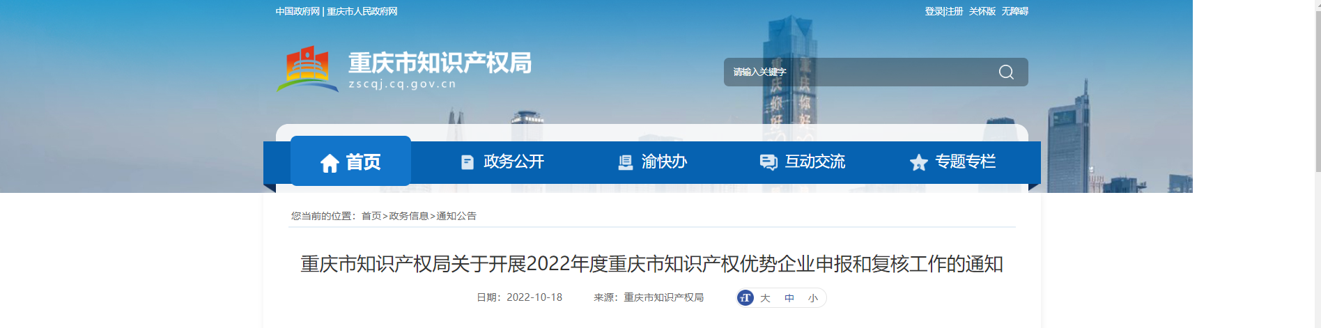Select large font size 大
Image resolution: width=1321 pixels, height=328 pixels.
pyautogui.click(x=765, y=298)
